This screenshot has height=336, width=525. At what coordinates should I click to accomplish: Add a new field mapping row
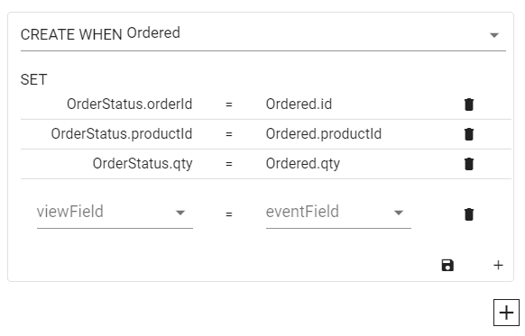point(498,265)
